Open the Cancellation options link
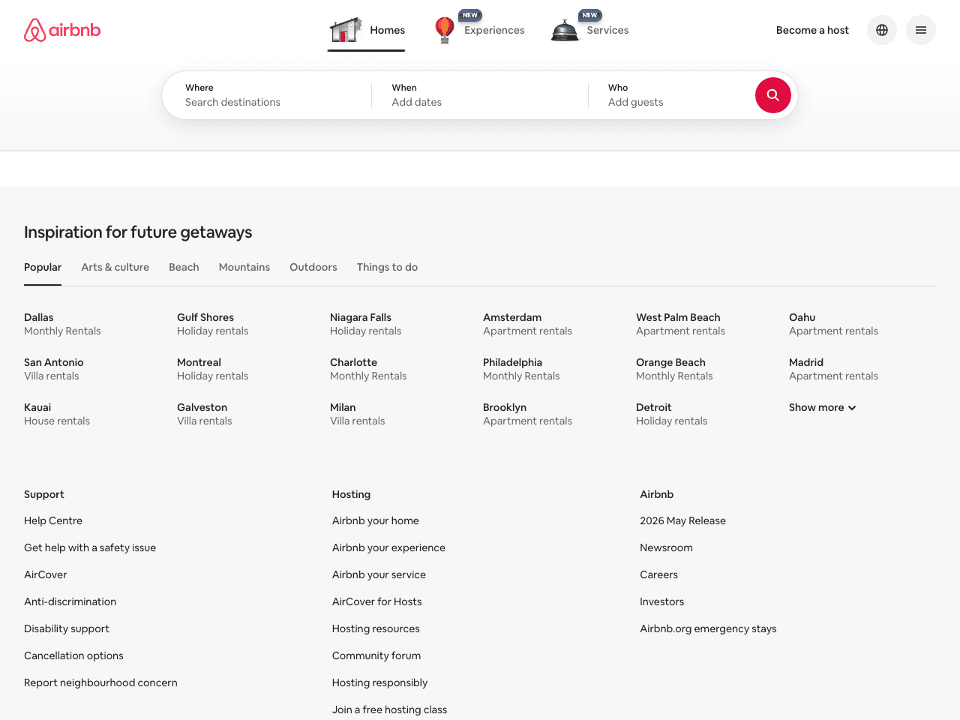 [73, 655]
